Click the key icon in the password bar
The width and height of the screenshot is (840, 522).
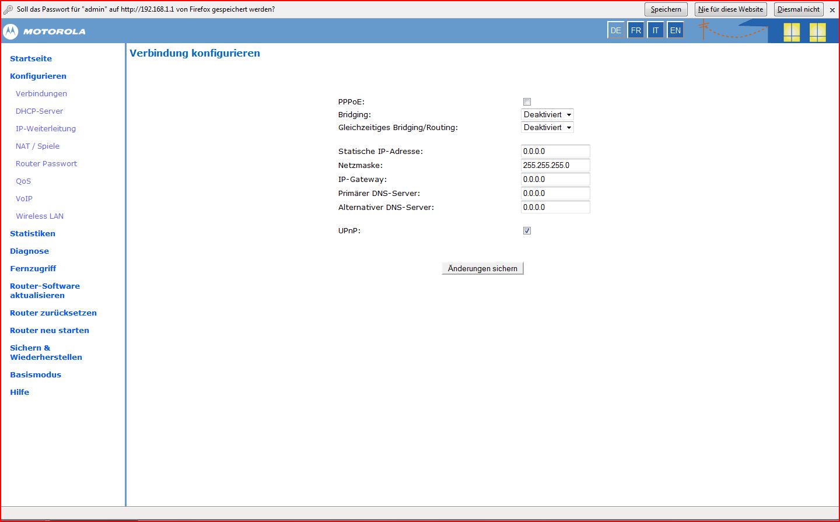click(8, 9)
